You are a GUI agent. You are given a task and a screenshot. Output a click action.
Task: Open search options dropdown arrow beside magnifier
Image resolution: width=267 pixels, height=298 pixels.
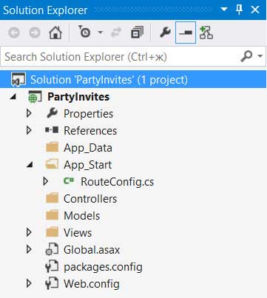260,56
